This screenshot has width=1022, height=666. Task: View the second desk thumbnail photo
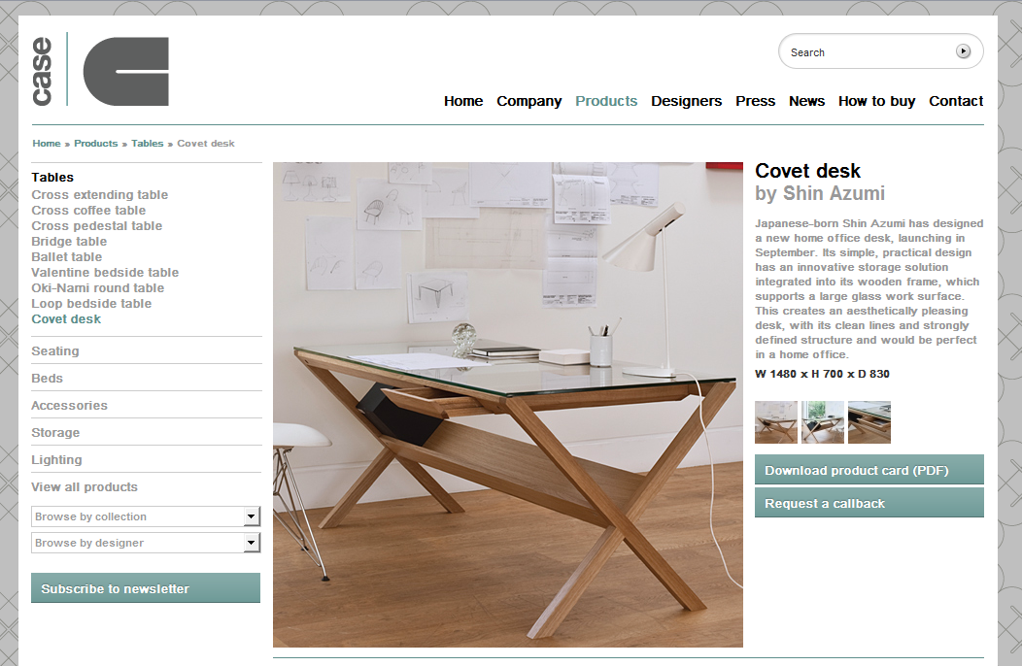tap(823, 422)
